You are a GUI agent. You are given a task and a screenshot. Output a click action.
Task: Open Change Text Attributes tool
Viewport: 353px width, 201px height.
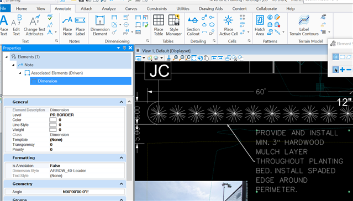(x=34, y=25)
